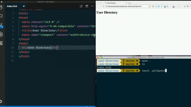Open the Explorer icon in the activity bar
Image resolution: width=191 pixels, height=107 pixels.
pyautogui.click(x=1, y=7)
